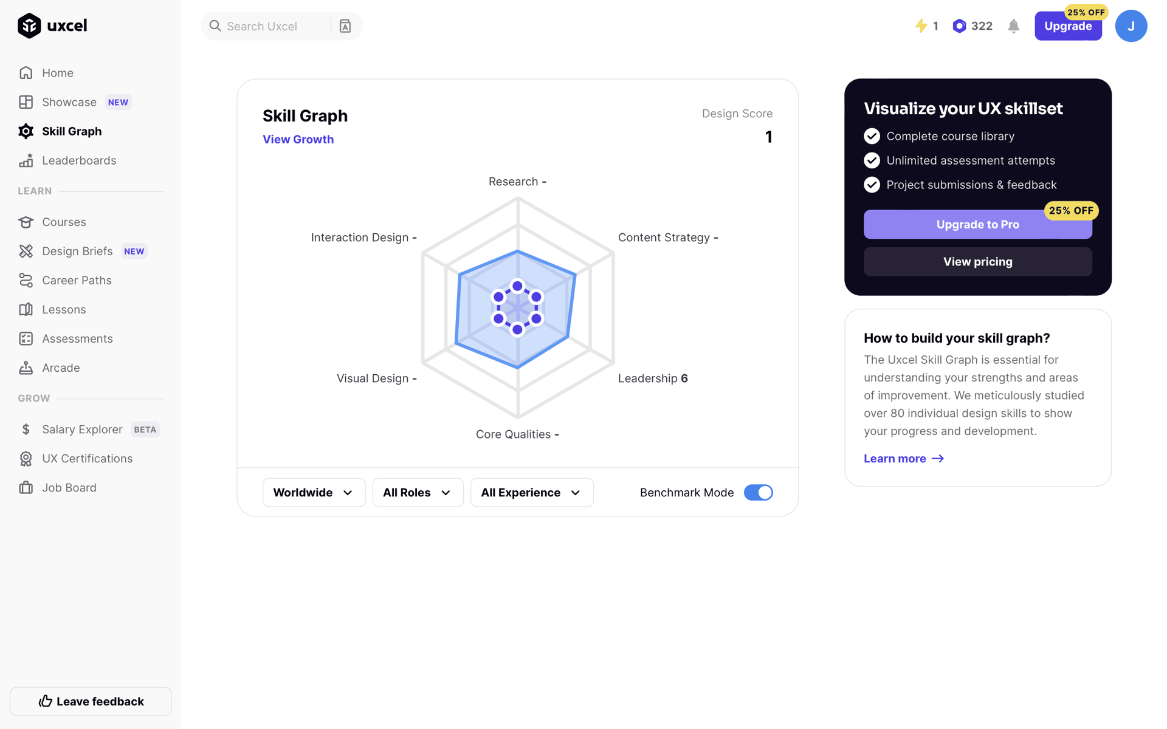Image resolution: width=1167 pixels, height=729 pixels.
Task: Click Upgrade to Pro button
Action: [x=977, y=224]
